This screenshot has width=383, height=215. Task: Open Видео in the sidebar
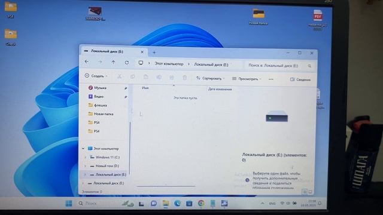coord(99,97)
